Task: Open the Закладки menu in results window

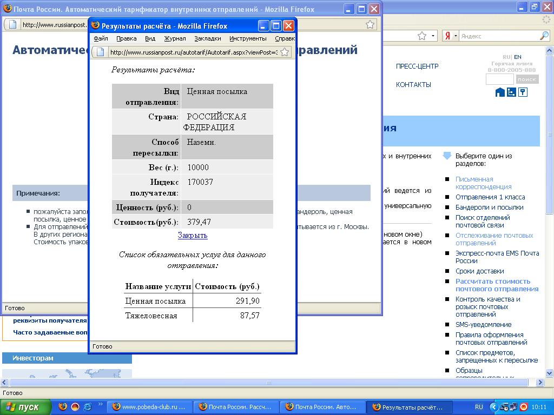Action: pos(207,38)
